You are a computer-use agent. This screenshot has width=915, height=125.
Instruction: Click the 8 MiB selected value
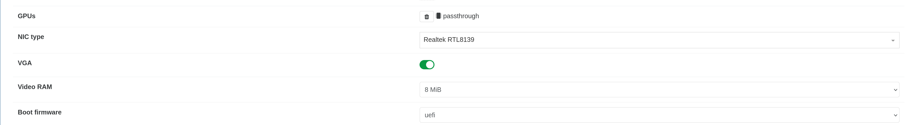pos(433,90)
